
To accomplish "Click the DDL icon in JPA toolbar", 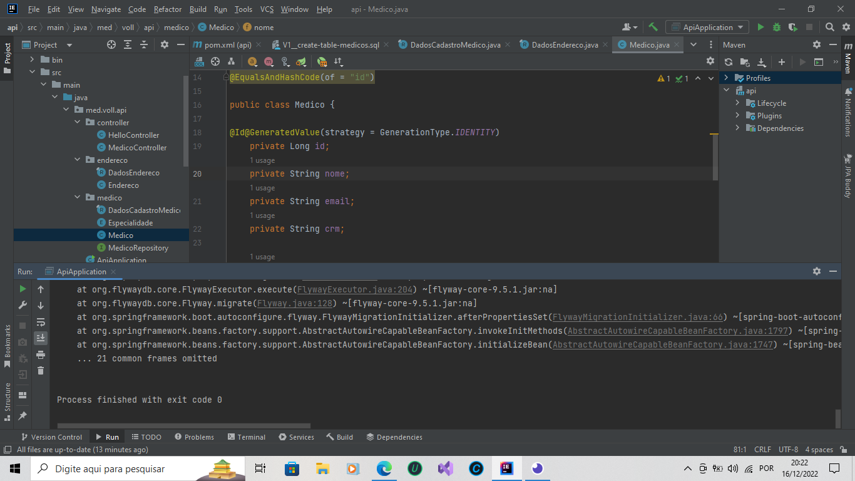I will pos(199,61).
